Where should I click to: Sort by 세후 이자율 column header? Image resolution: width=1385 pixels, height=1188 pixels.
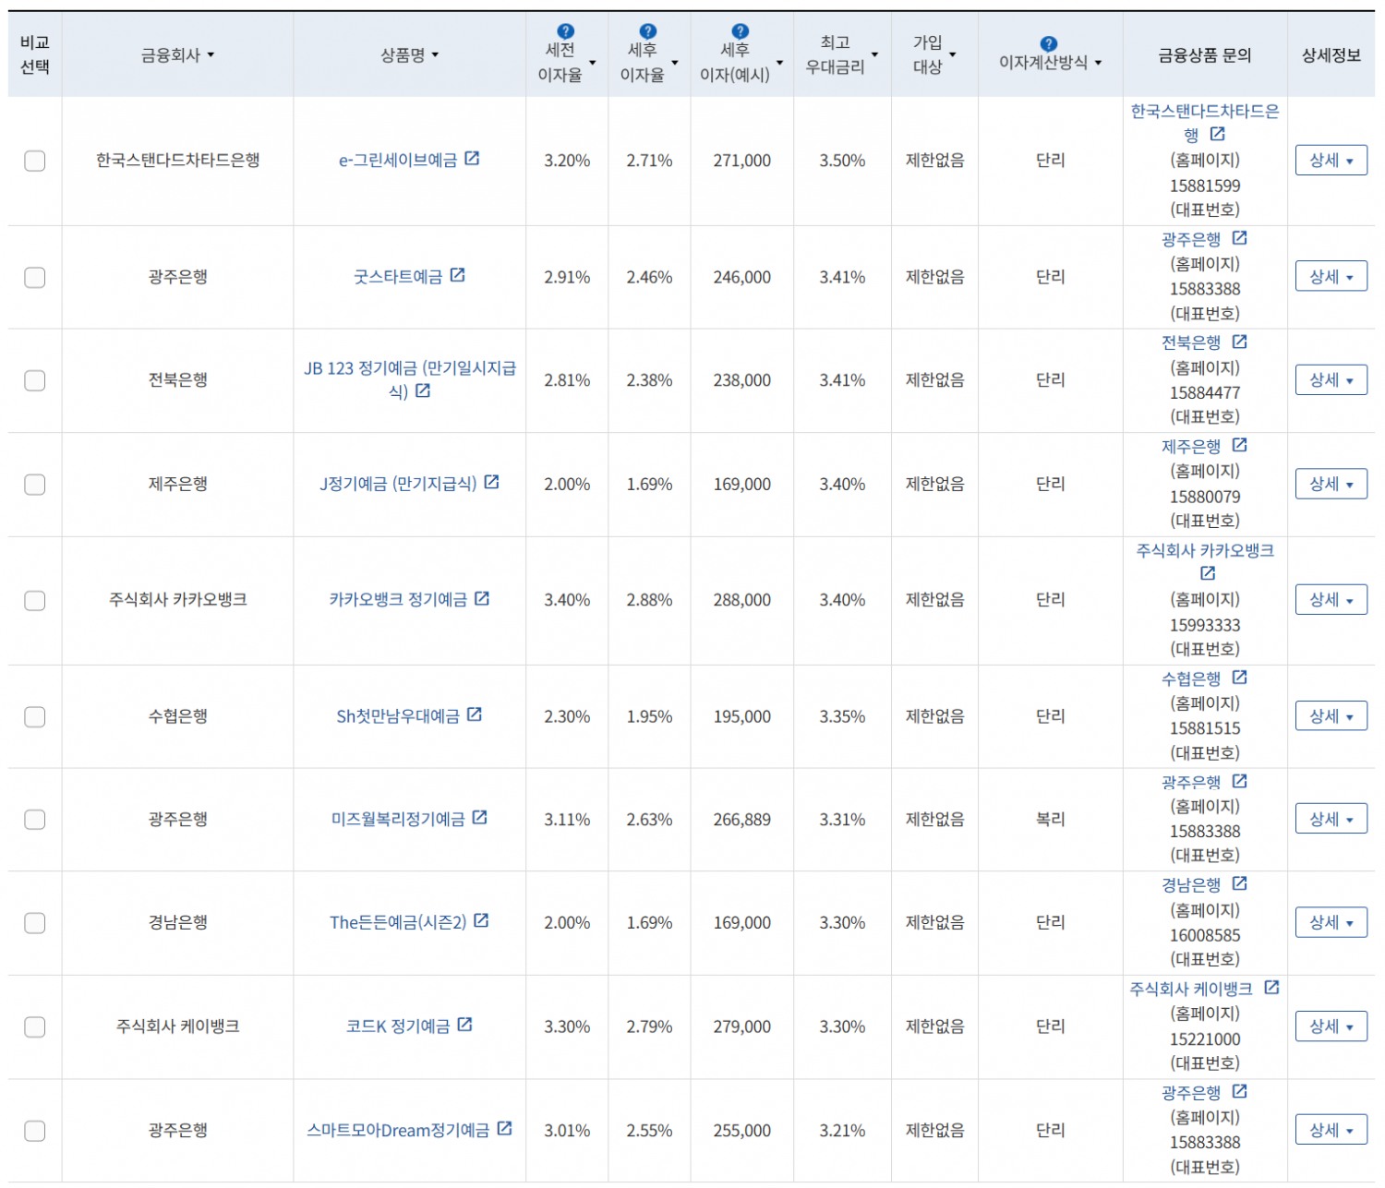tap(649, 62)
